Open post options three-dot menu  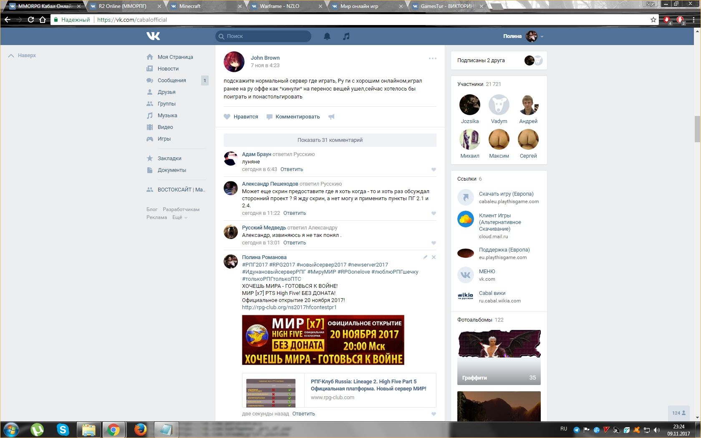pos(432,58)
